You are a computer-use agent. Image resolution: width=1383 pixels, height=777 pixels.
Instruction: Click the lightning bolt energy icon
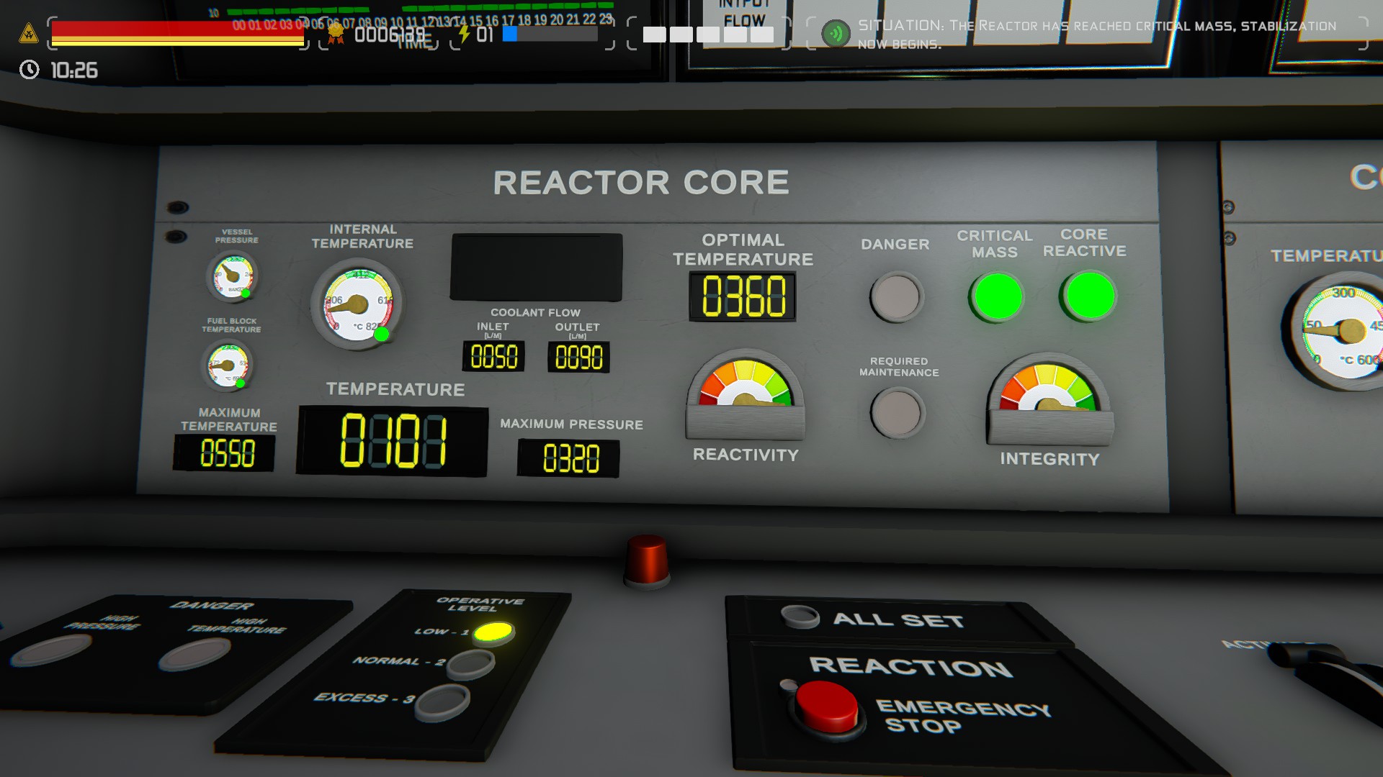(464, 33)
